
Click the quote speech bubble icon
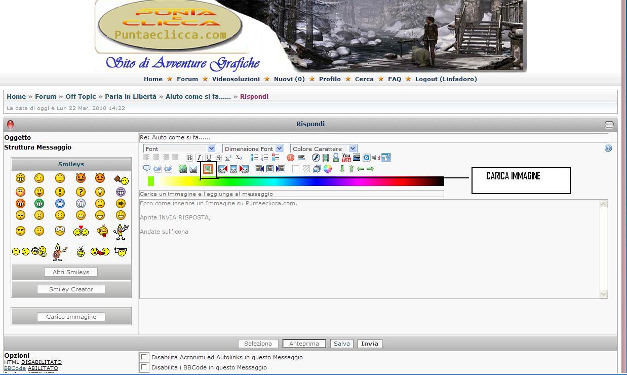(147, 169)
